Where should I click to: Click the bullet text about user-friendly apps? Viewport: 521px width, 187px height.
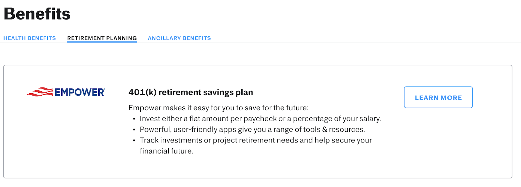coord(252,129)
